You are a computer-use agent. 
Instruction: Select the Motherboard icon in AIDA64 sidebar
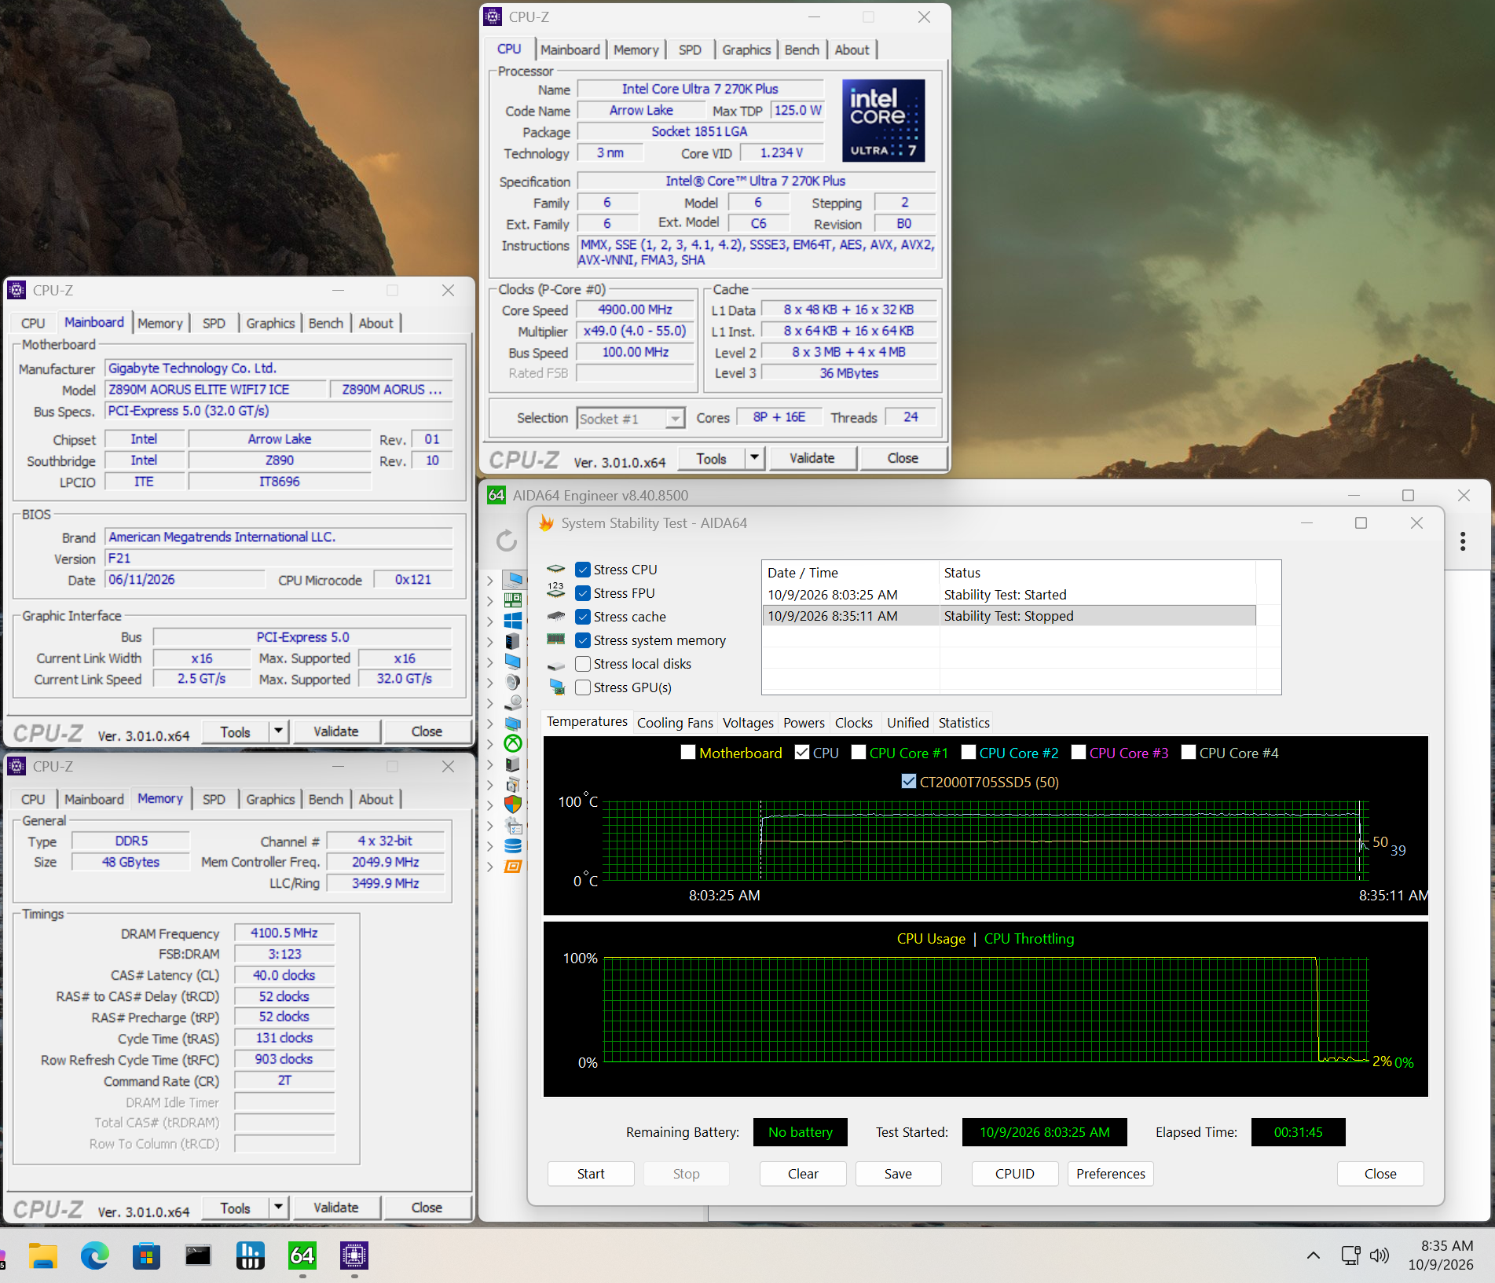click(513, 600)
